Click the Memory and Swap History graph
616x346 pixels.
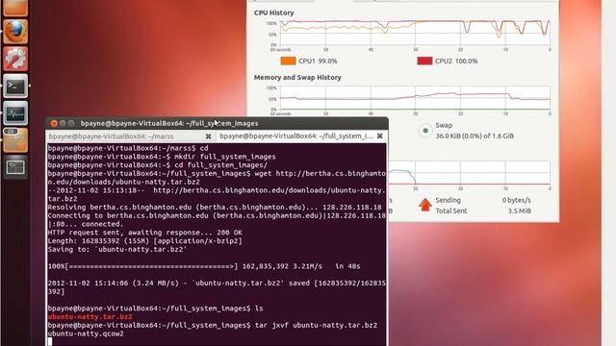click(415, 98)
